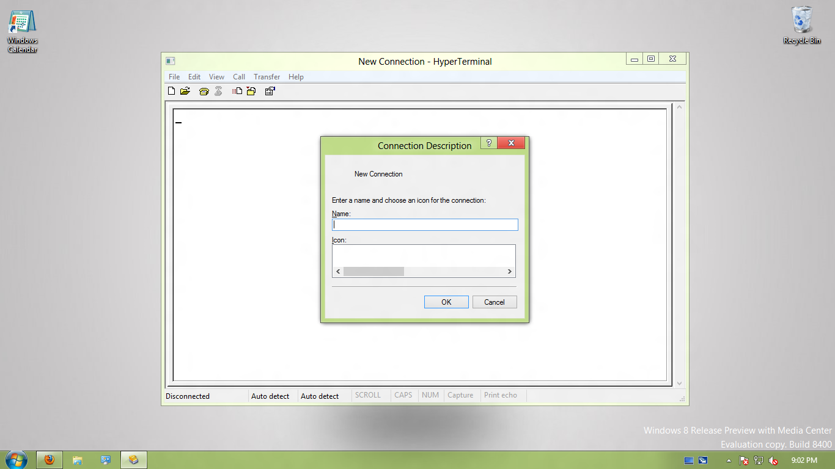Image resolution: width=835 pixels, height=469 pixels.
Task: Click the Action Center flag tray icon
Action: coord(744,460)
